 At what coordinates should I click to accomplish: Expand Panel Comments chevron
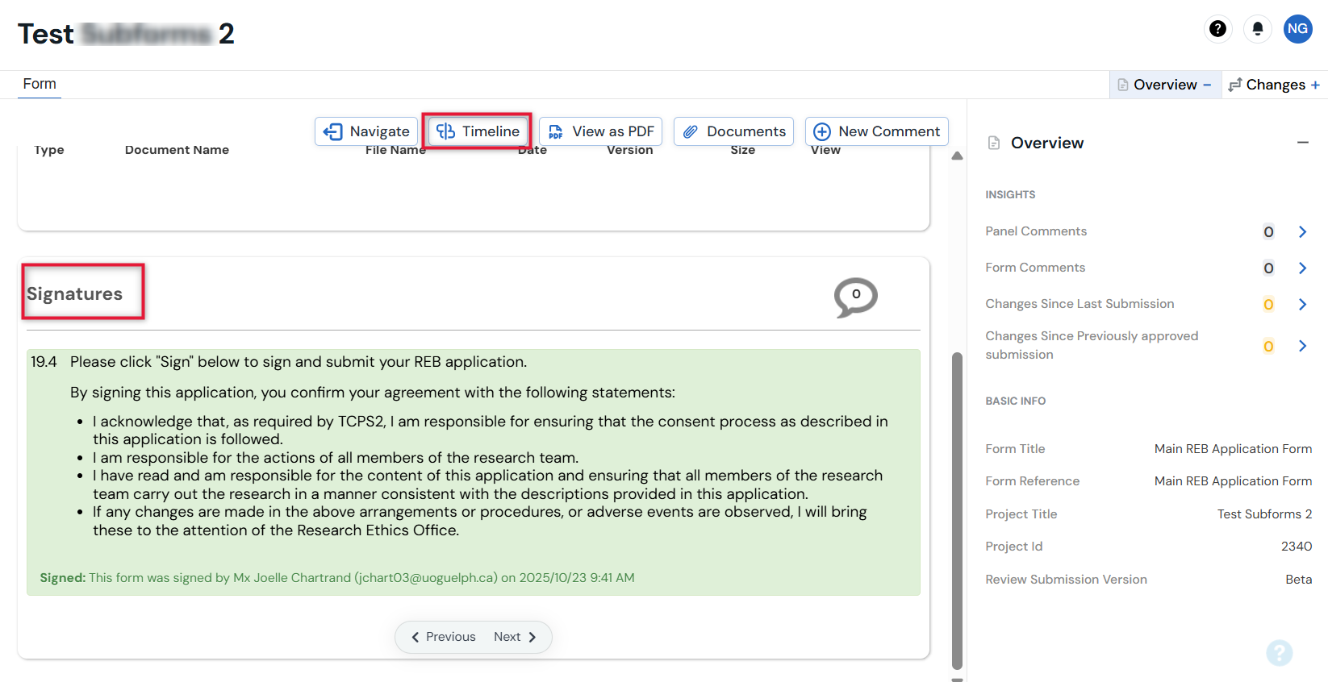click(x=1302, y=232)
